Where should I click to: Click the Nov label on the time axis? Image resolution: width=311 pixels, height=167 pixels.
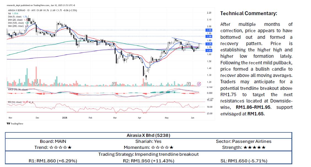10,118
